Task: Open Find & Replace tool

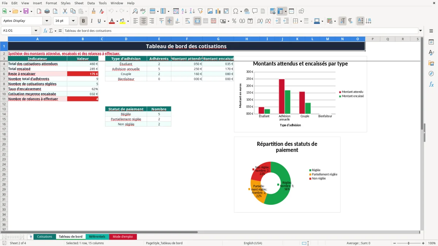Action: pos(135,11)
